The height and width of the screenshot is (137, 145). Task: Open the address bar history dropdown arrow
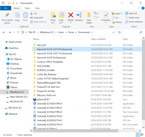[x=113, y=32]
